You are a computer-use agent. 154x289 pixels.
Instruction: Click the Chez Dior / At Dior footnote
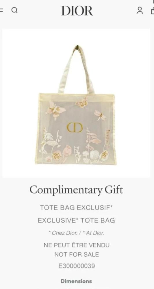76,233
